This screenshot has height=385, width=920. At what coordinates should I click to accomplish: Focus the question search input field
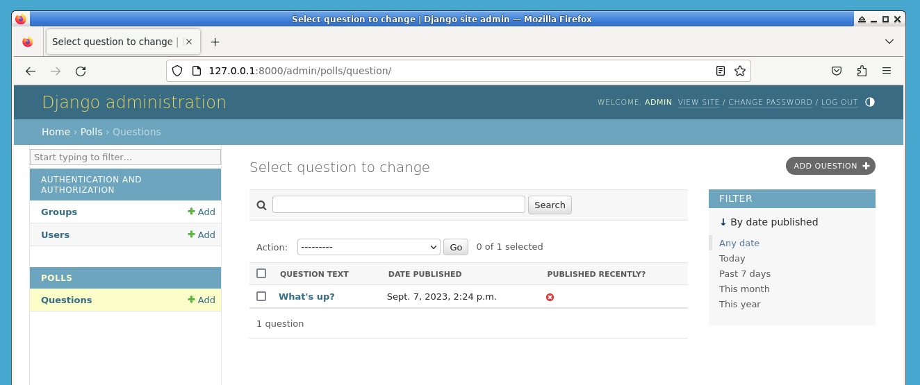pyautogui.click(x=399, y=204)
